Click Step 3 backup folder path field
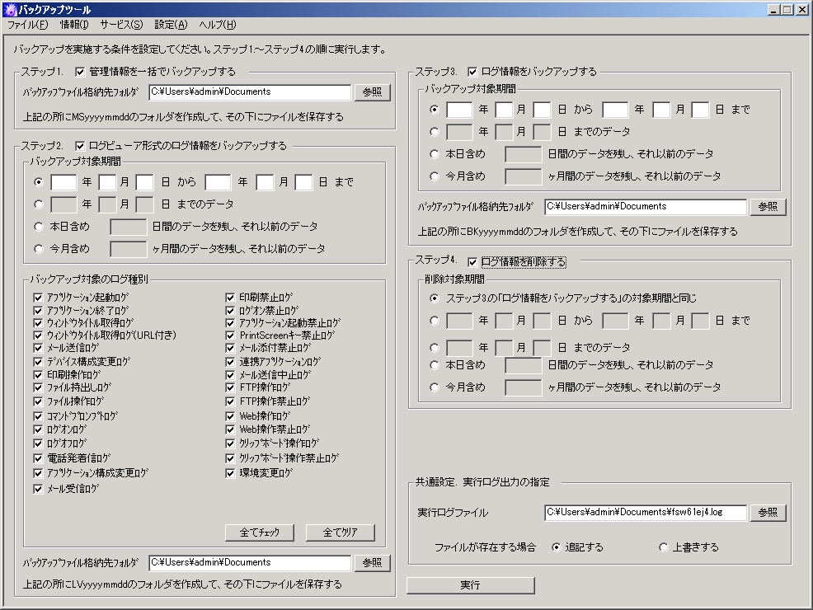This screenshot has height=610, width=813. click(645, 206)
